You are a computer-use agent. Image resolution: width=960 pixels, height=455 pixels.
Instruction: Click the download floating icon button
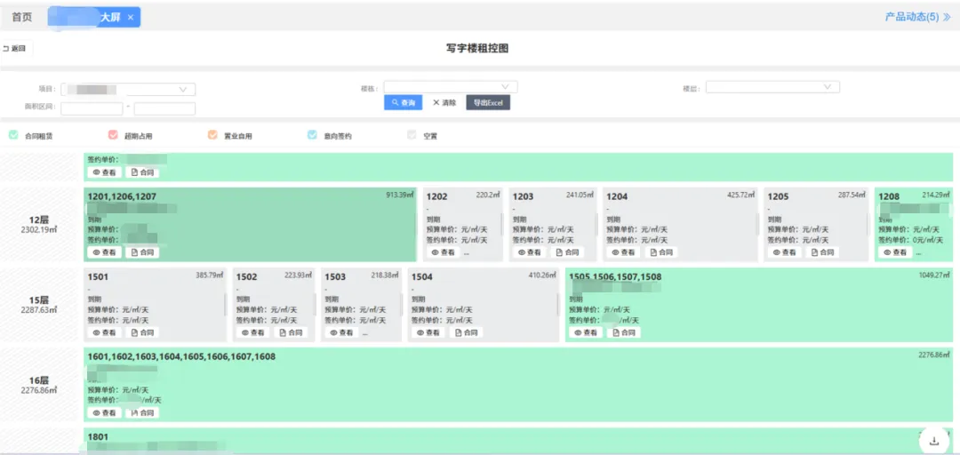pos(933,441)
